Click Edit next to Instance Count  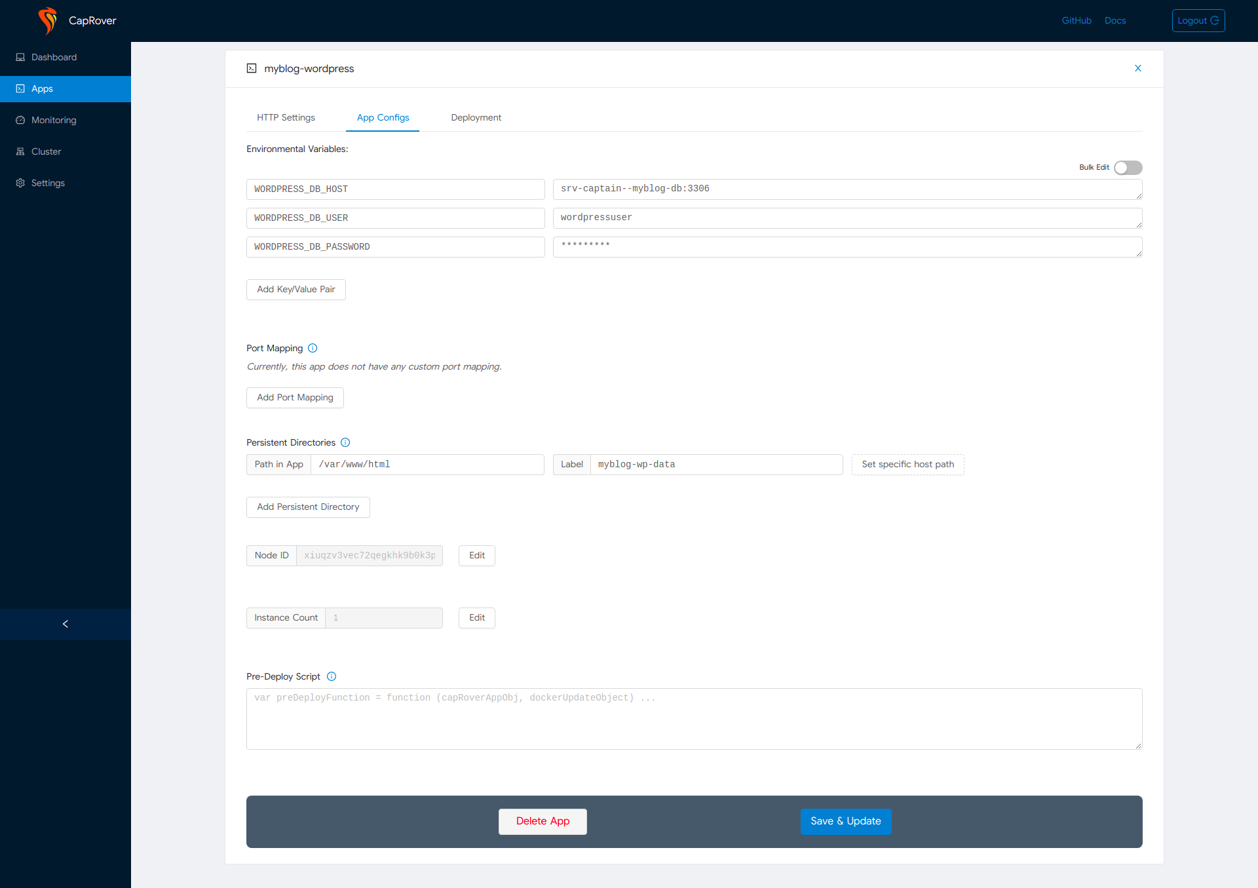click(x=477, y=617)
